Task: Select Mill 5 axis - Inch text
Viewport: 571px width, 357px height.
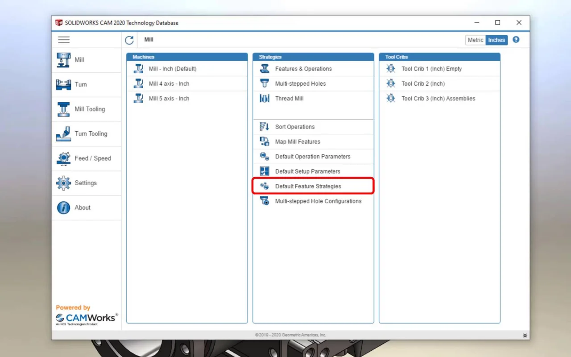Action: click(169, 99)
